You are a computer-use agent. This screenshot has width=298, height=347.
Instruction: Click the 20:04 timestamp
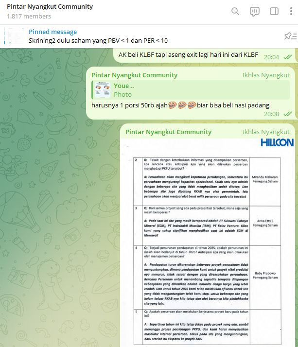tap(271, 57)
